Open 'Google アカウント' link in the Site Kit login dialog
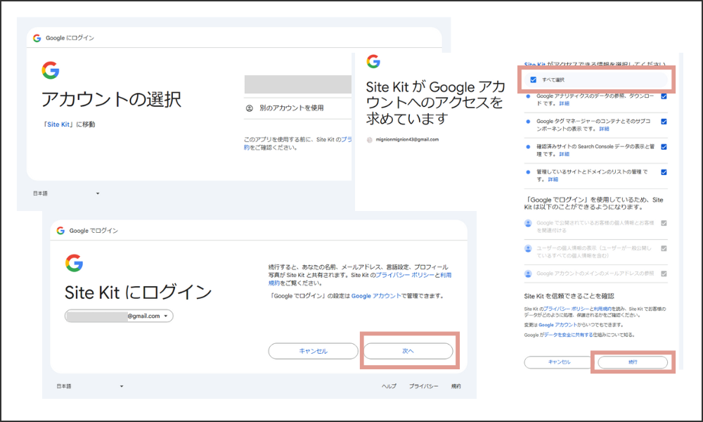Image resolution: width=703 pixels, height=422 pixels. point(376,296)
